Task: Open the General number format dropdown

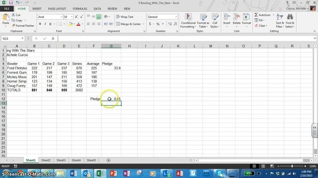Action: (x=176, y=17)
